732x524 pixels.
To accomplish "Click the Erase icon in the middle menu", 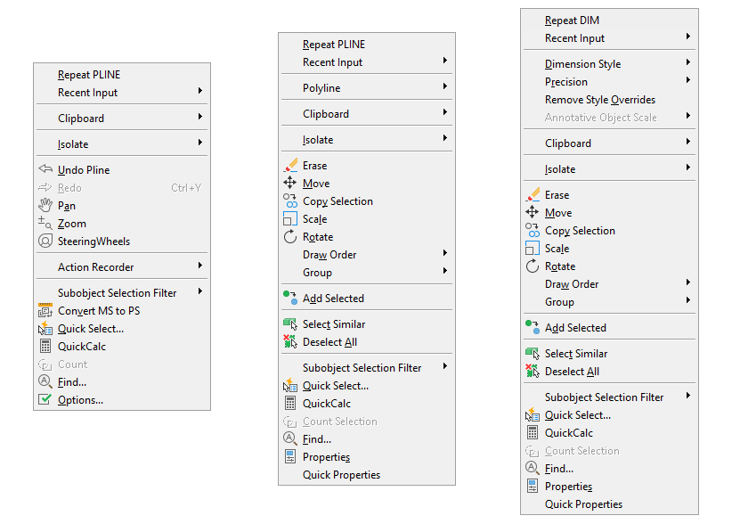I will (290, 166).
